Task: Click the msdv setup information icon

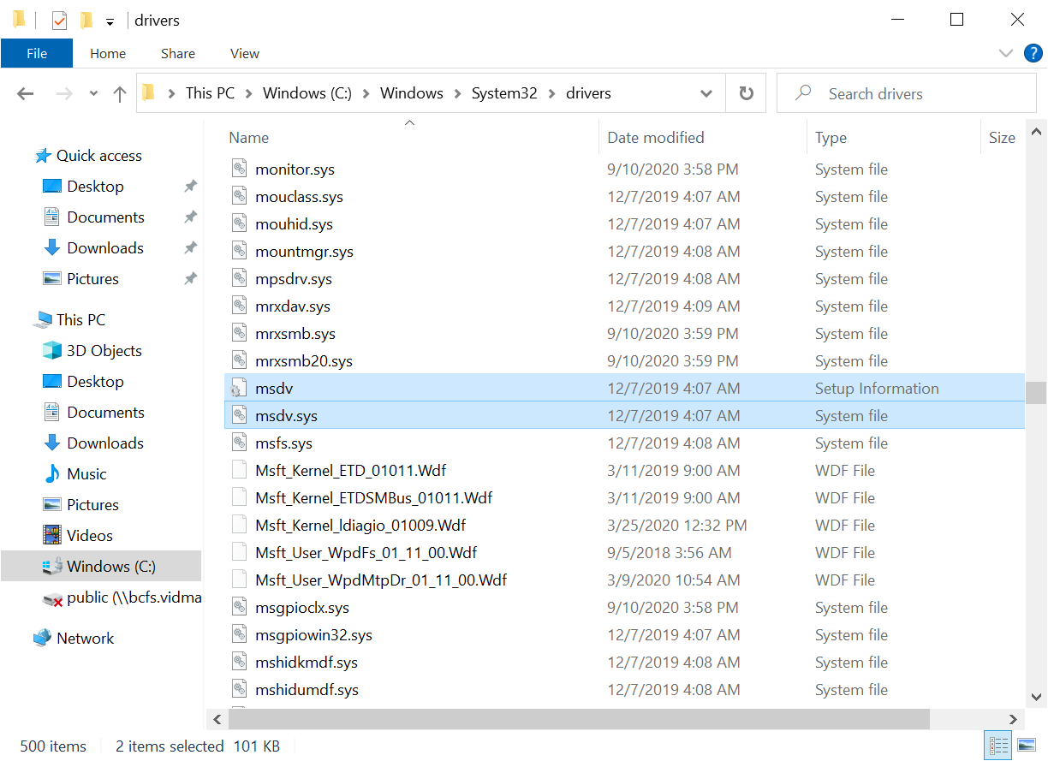Action: coord(239,389)
